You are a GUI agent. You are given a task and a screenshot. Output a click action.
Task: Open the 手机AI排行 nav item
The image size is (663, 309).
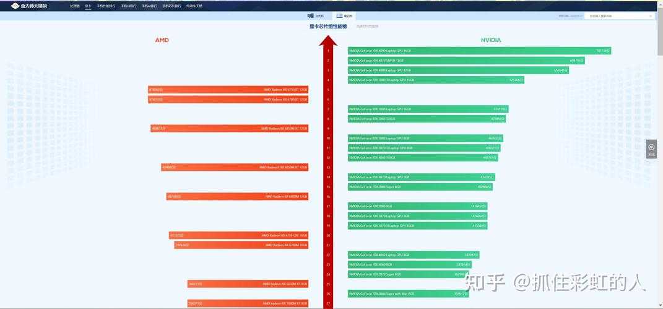coord(149,6)
